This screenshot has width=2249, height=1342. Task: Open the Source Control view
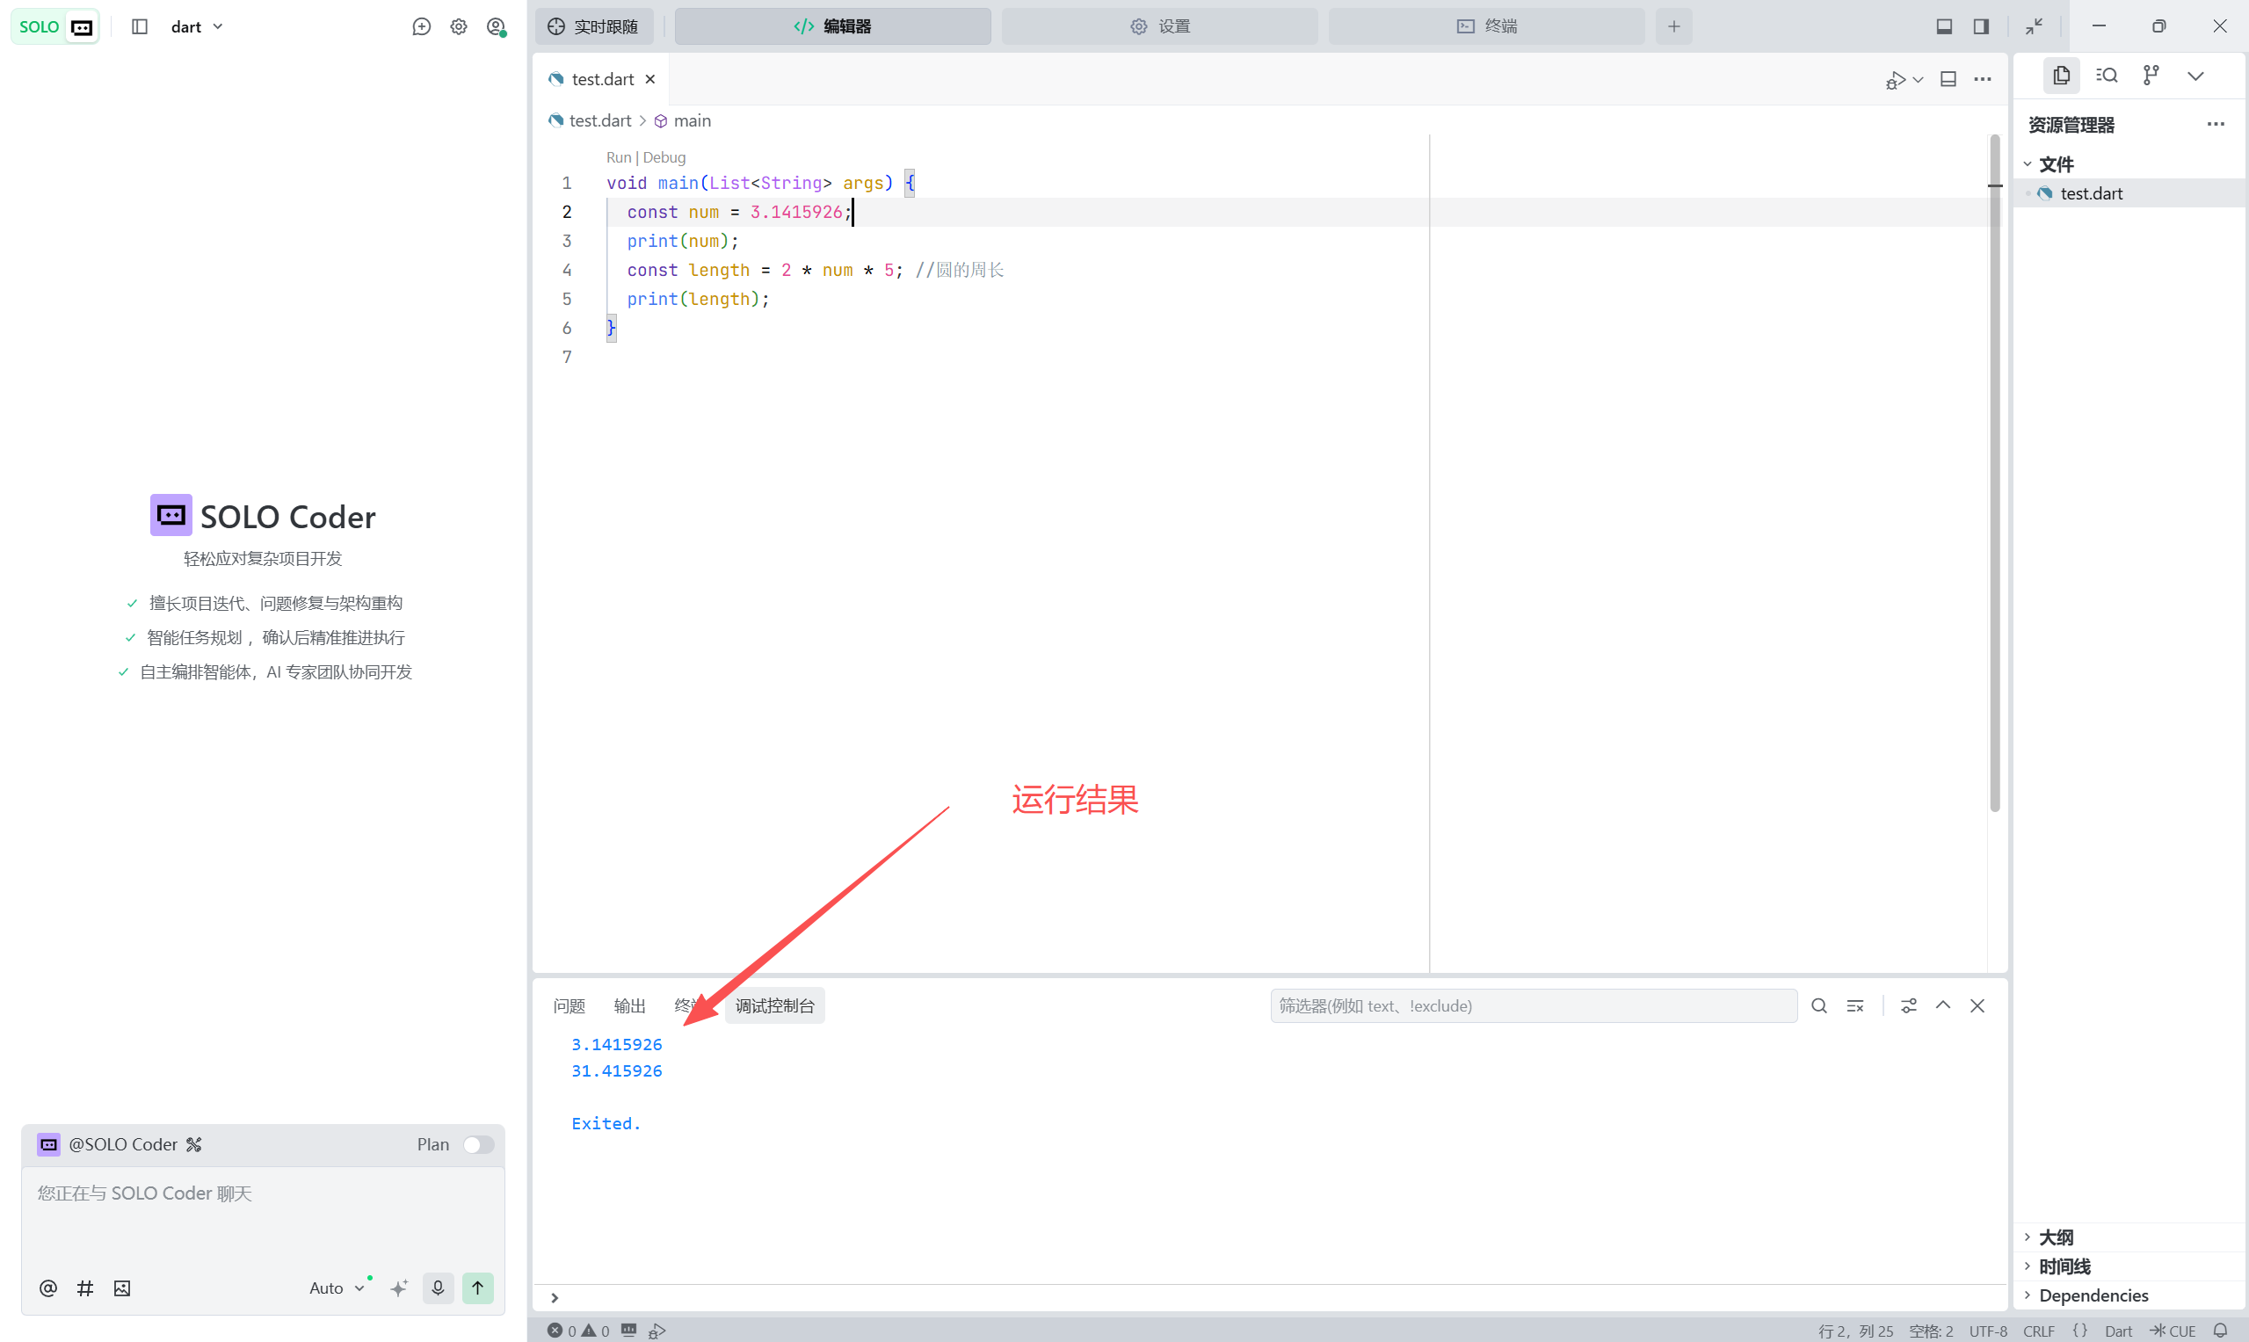(x=2152, y=75)
